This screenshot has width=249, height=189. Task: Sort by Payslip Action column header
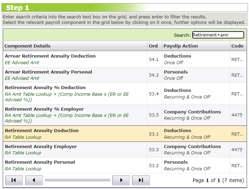[180, 46]
